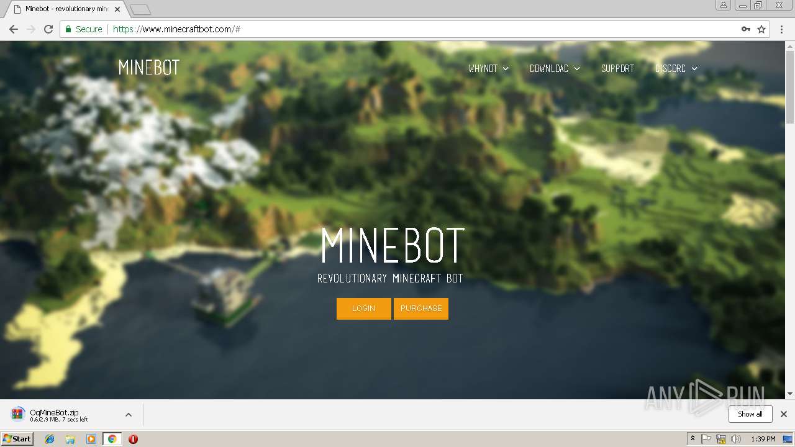
Task: Expand OqMineBot.zip download options chevron
Action: click(x=129, y=415)
